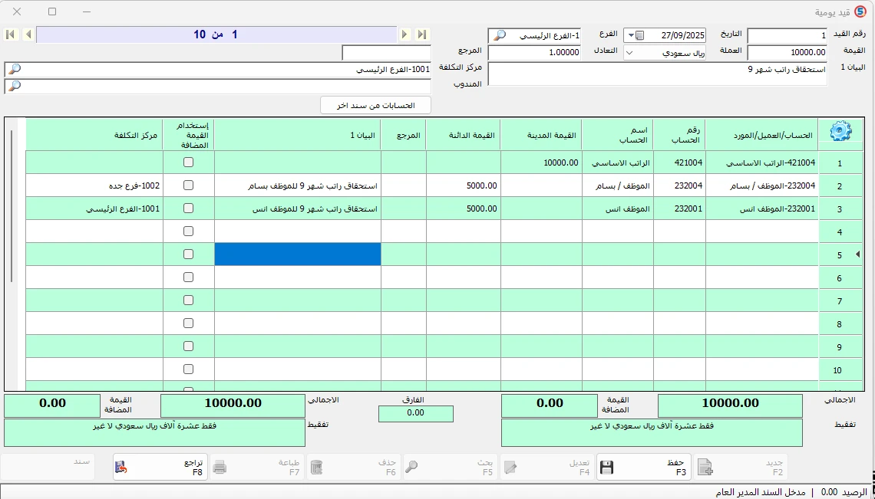Click account number cell 232004
Viewport: 875px width, 499px height.
pos(679,185)
